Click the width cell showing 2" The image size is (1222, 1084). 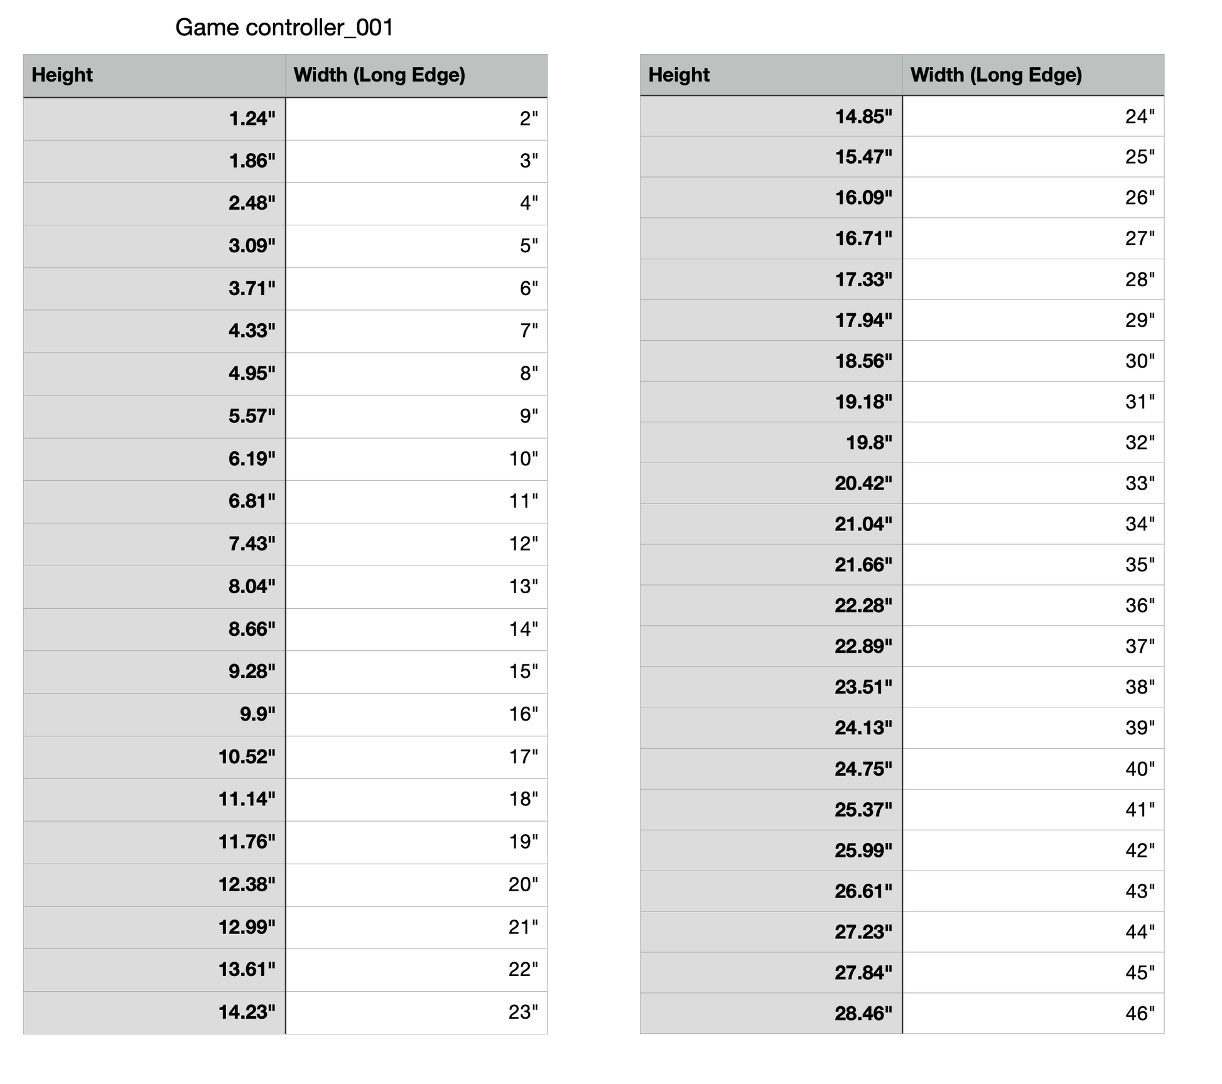416,119
